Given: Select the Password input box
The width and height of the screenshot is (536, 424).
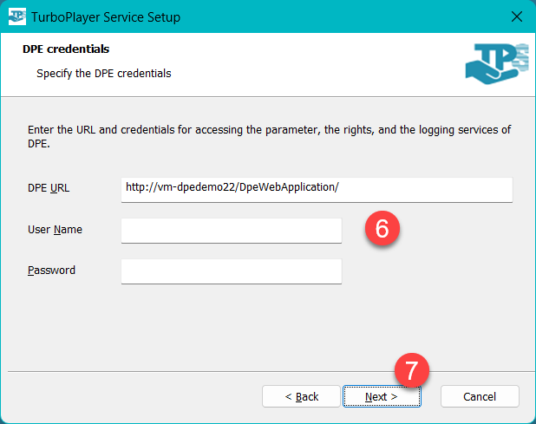Looking at the screenshot, I should [x=232, y=271].
